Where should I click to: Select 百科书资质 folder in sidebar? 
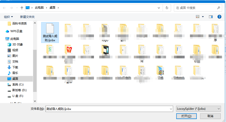point(17,23)
